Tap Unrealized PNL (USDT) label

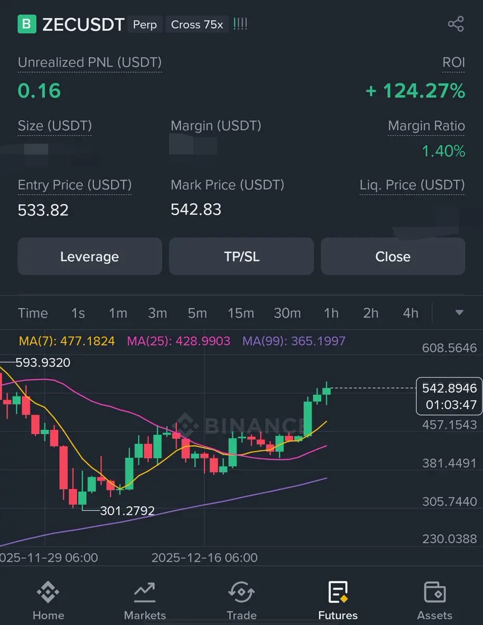click(89, 63)
